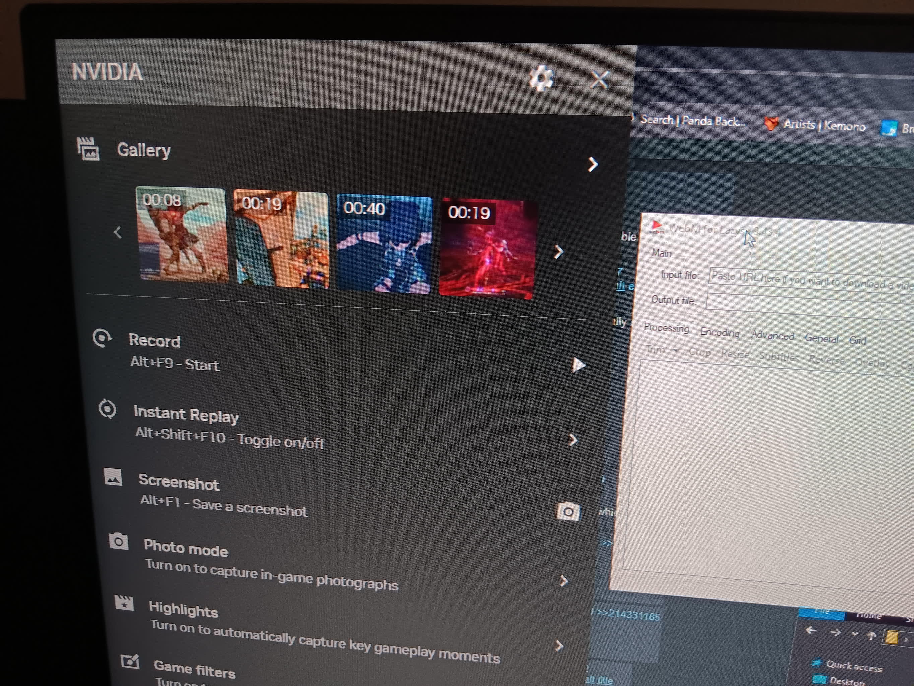Switch to the Advanced tab in WebM
Screen dimensions: 914x686
(x=772, y=335)
